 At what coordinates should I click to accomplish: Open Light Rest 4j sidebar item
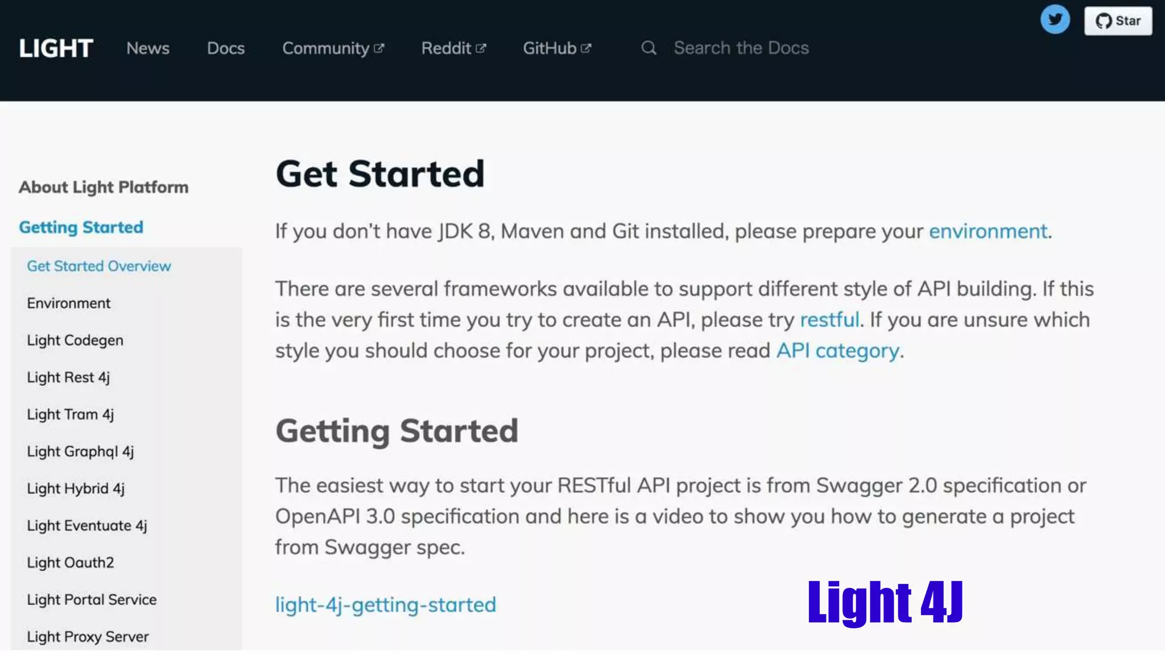point(68,378)
